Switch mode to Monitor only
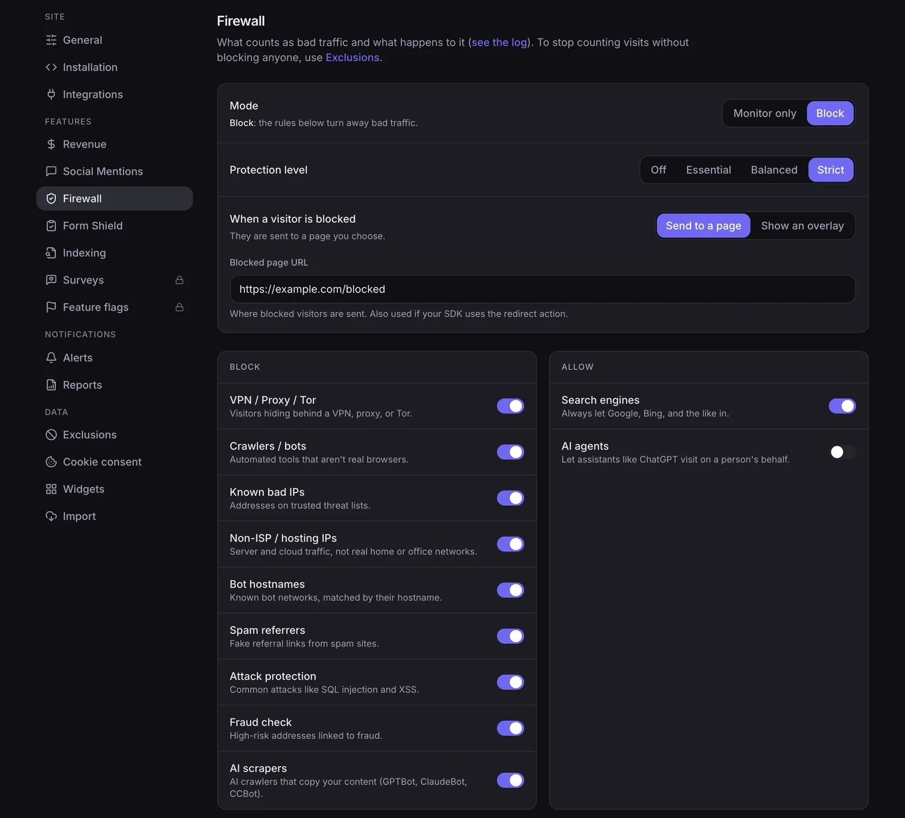 pyautogui.click(x=765, y=113)
